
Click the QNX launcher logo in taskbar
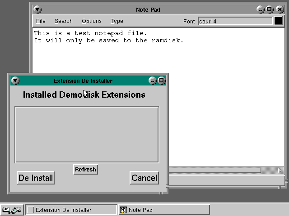12,210
